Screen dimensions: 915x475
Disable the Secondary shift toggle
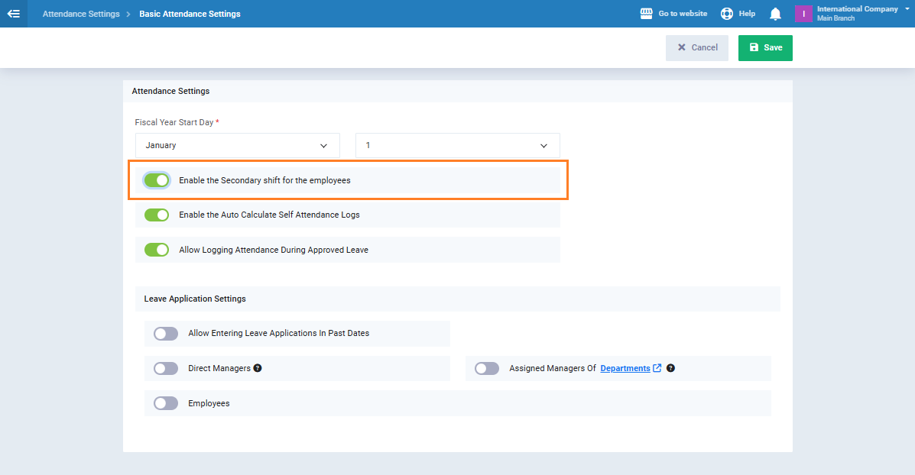click(157, 180)
